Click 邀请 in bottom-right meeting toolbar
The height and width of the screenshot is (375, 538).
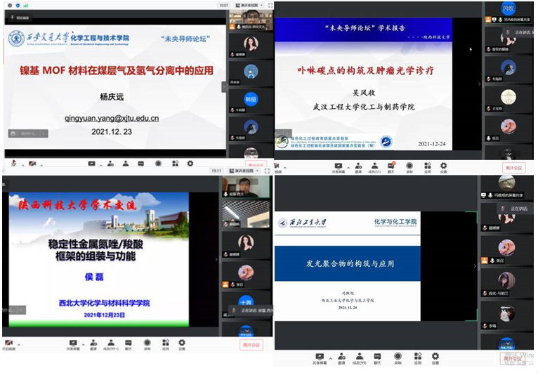(x=341, y=359)
